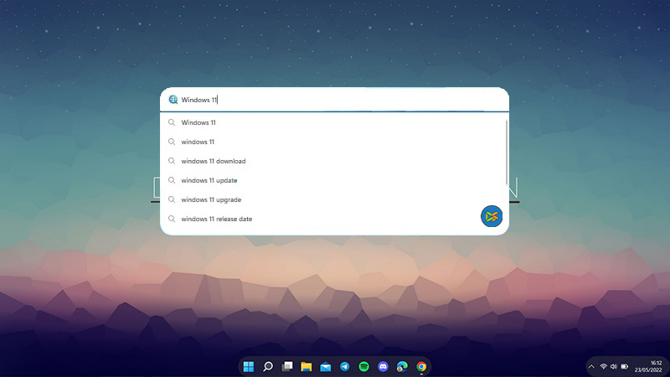Screen dimensions: 670x377
Task: Click the suggestions list scrollbar
Action: pyautogui.click(x=507, y=152)
